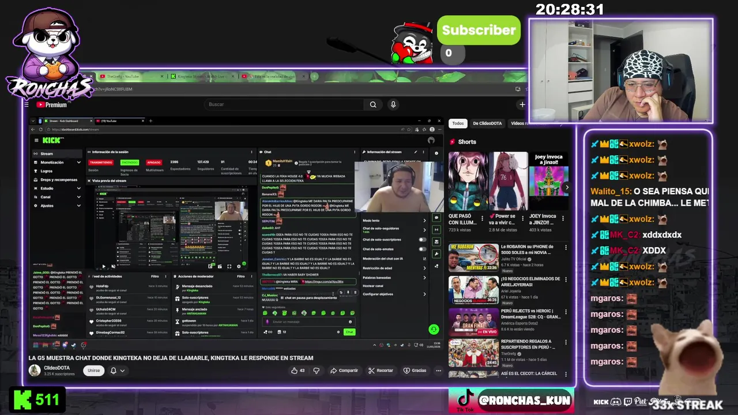The image size is (738, 415).
Task: Select the De ClideoDOTA filter chip
Action: point(488,123)
